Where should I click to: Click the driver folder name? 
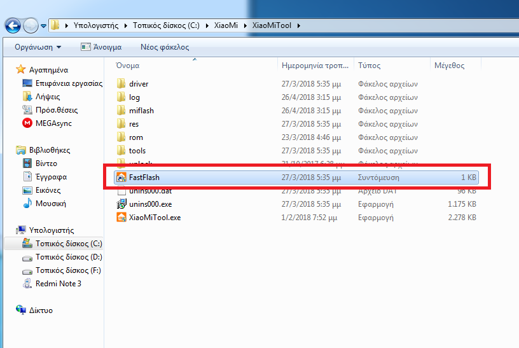[x=139, y=84]
